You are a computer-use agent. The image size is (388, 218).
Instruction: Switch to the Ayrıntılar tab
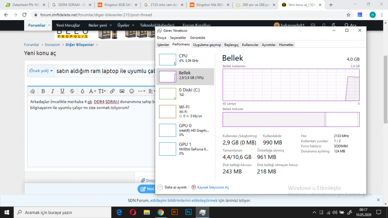269,45
